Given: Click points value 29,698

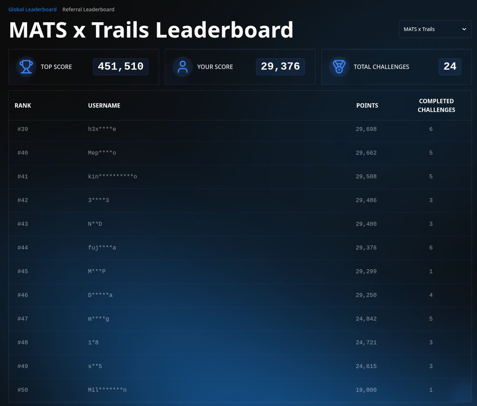Looking at the screenshot, I should 366,129.
